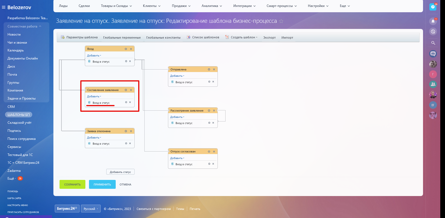Remove the Отправлена status block

click(214, 70)
